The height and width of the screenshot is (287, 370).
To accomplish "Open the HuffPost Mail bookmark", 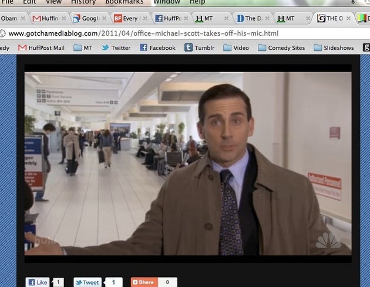I will pos(41,48).
